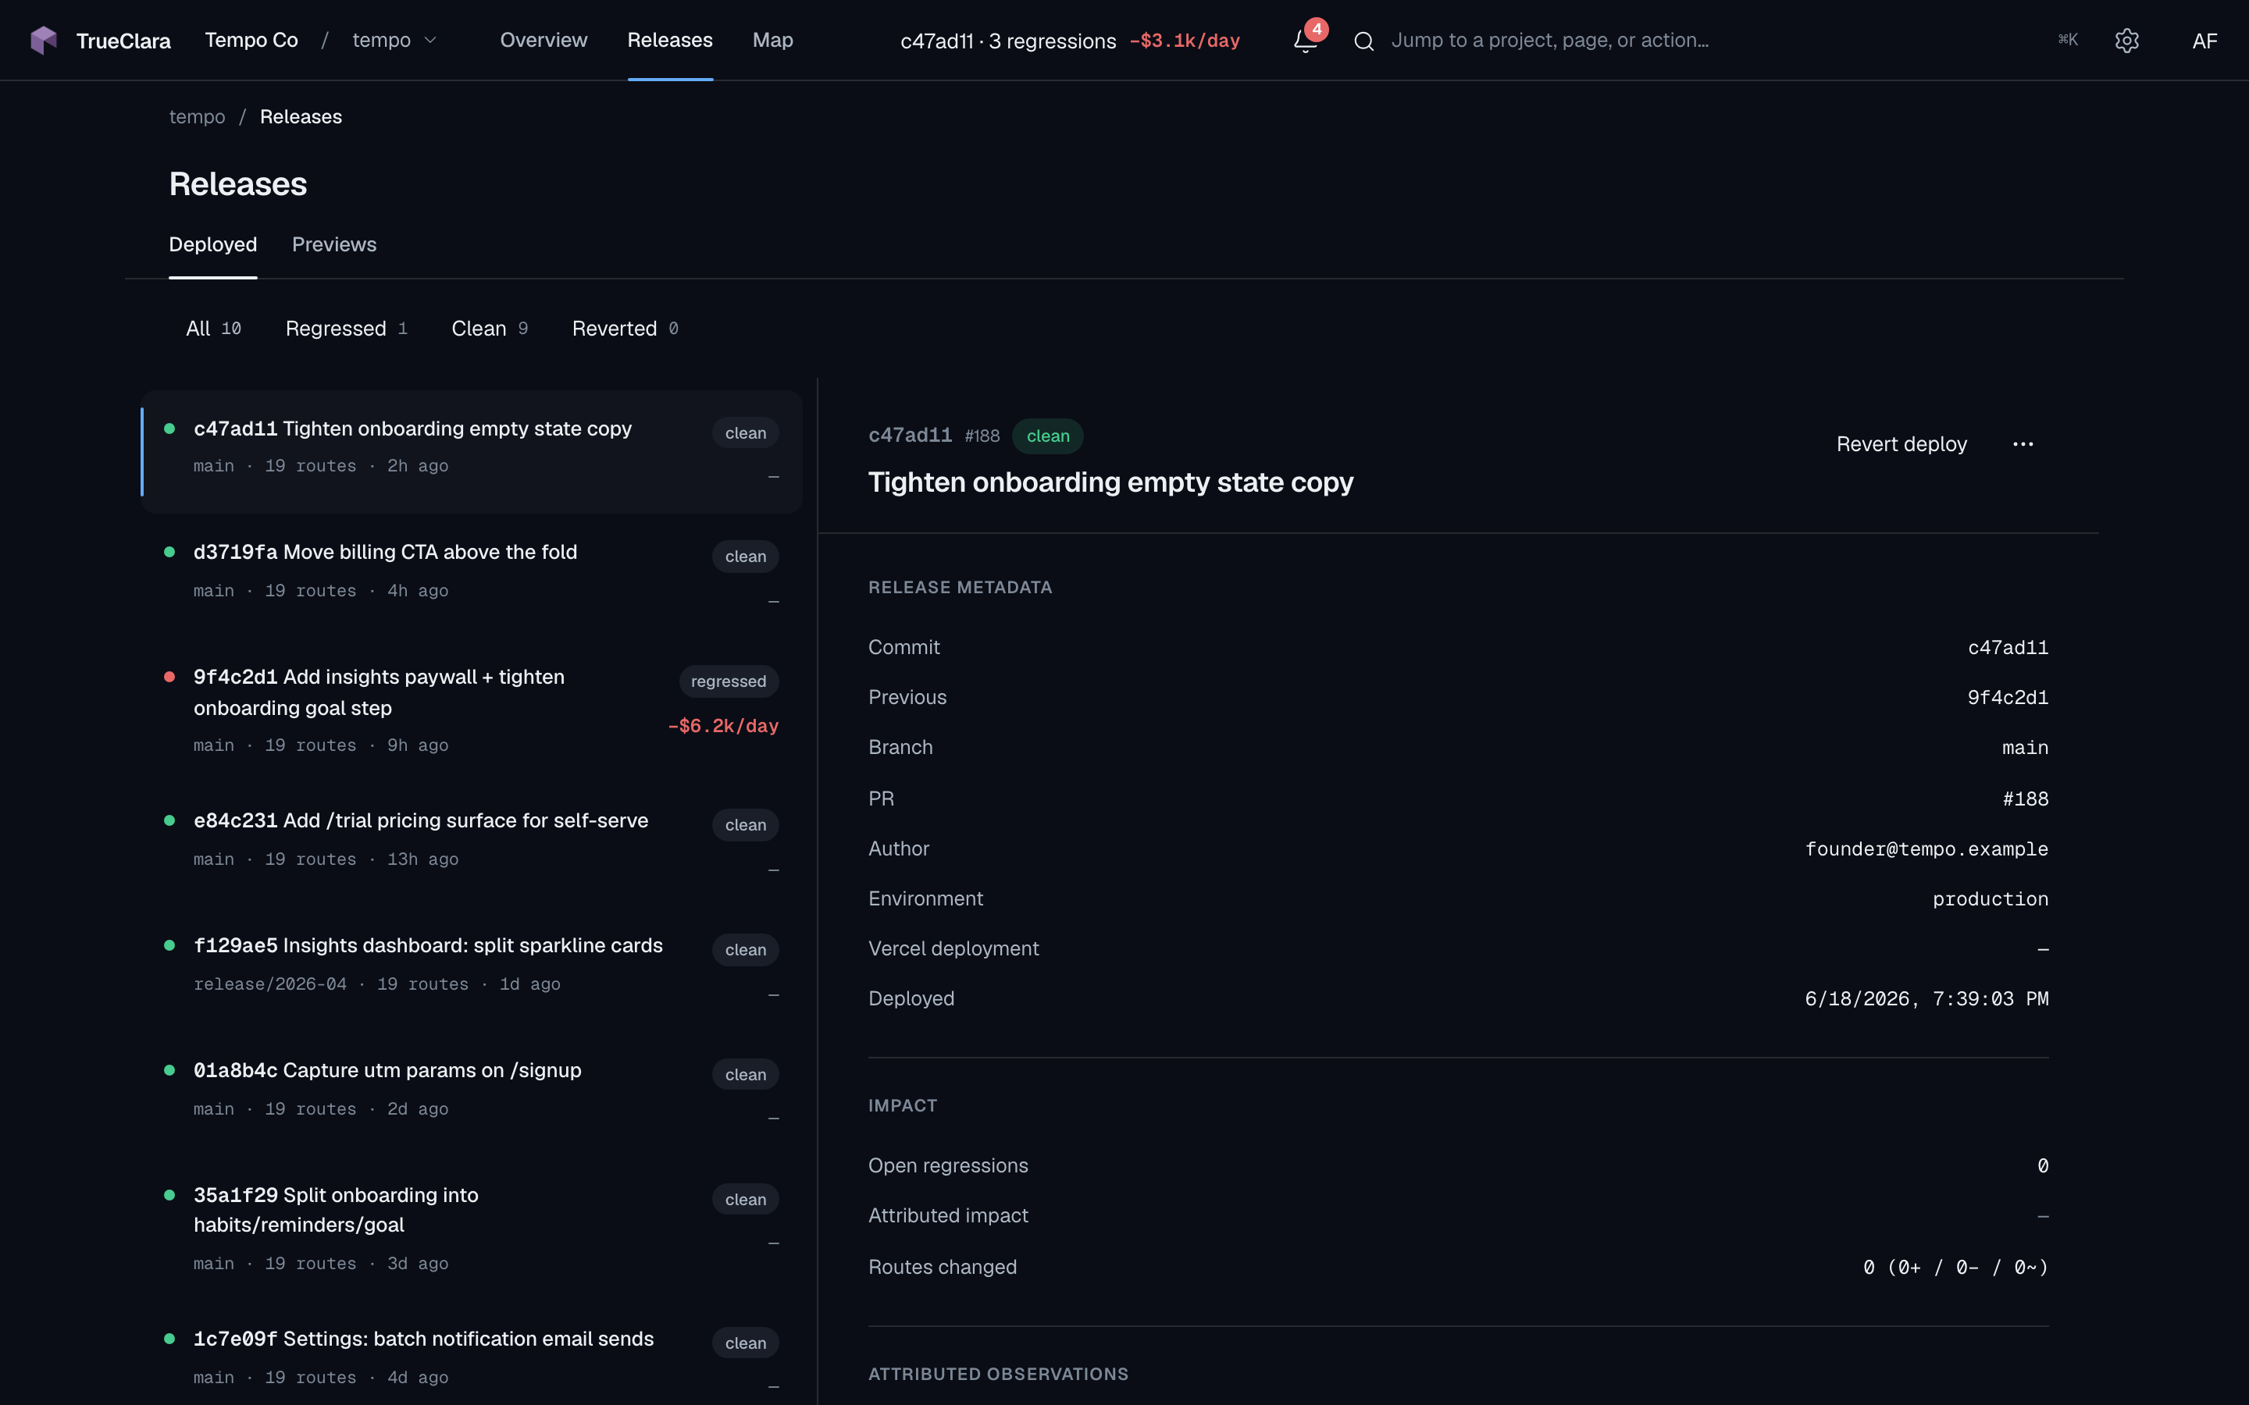Click the #188 PR label beside c47ad11 header

click(x=982, y=436)
